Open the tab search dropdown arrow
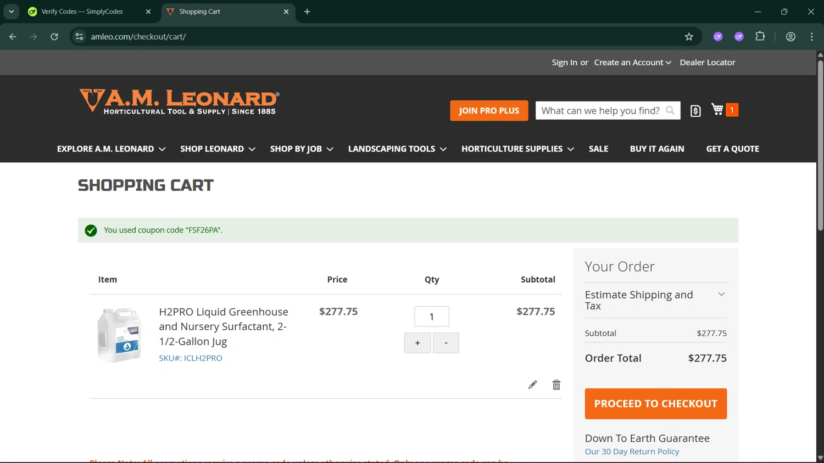The image size is (824, 463). coord(12,12)
